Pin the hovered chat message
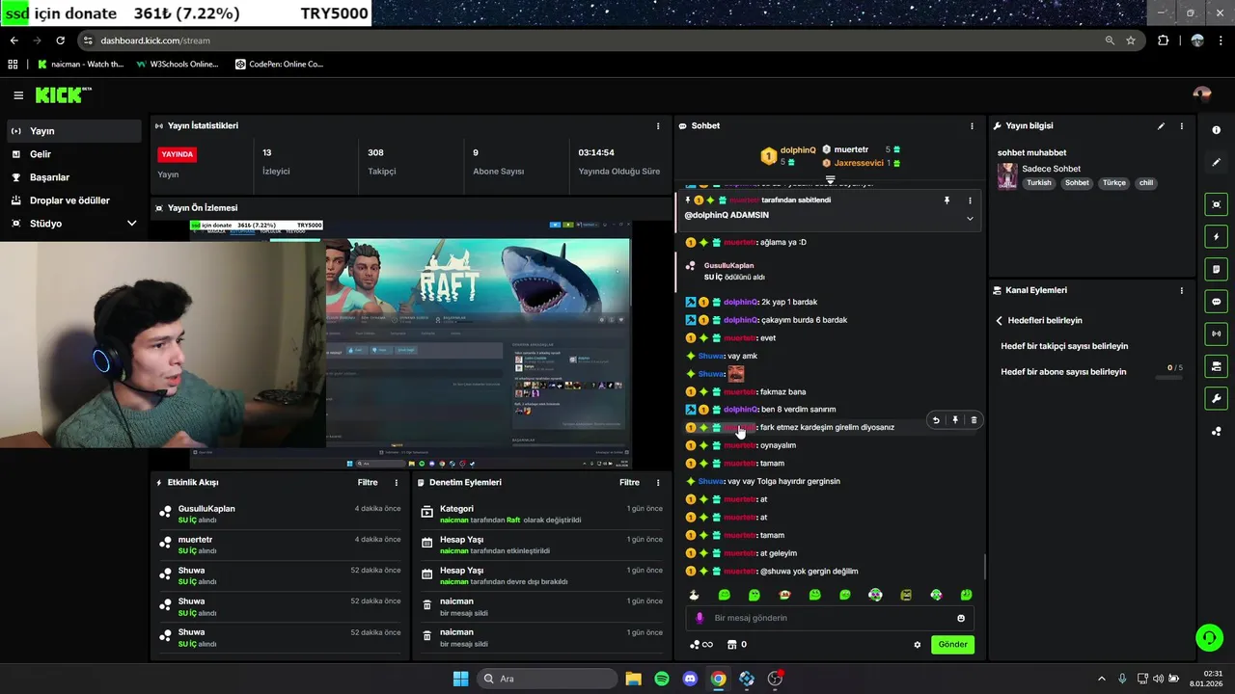The image size is (1235, 694). (x=955, y=420)
